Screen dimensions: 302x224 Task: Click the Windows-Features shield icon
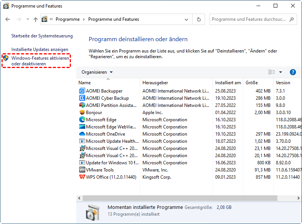pos(6,58)
